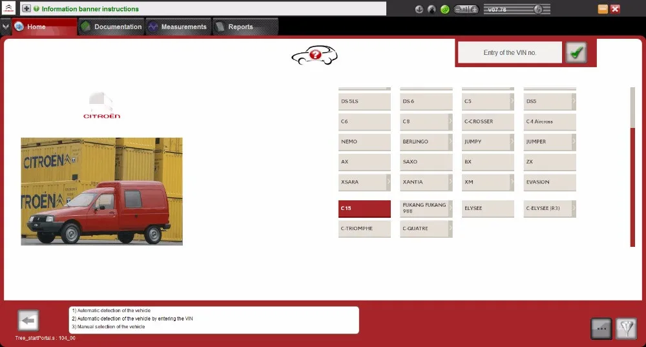Expand the JUMPER model arrow
The height and width of the screenshot is (347, 646).
[574, 142]
